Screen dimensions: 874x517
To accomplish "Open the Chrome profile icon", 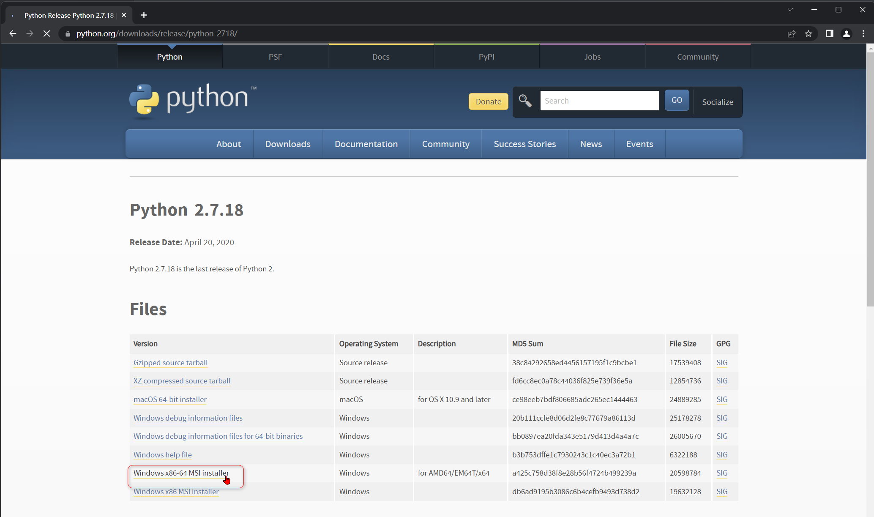I will [846, 34].
